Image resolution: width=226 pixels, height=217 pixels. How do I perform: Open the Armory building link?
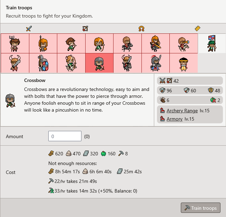tap(174, 119)
